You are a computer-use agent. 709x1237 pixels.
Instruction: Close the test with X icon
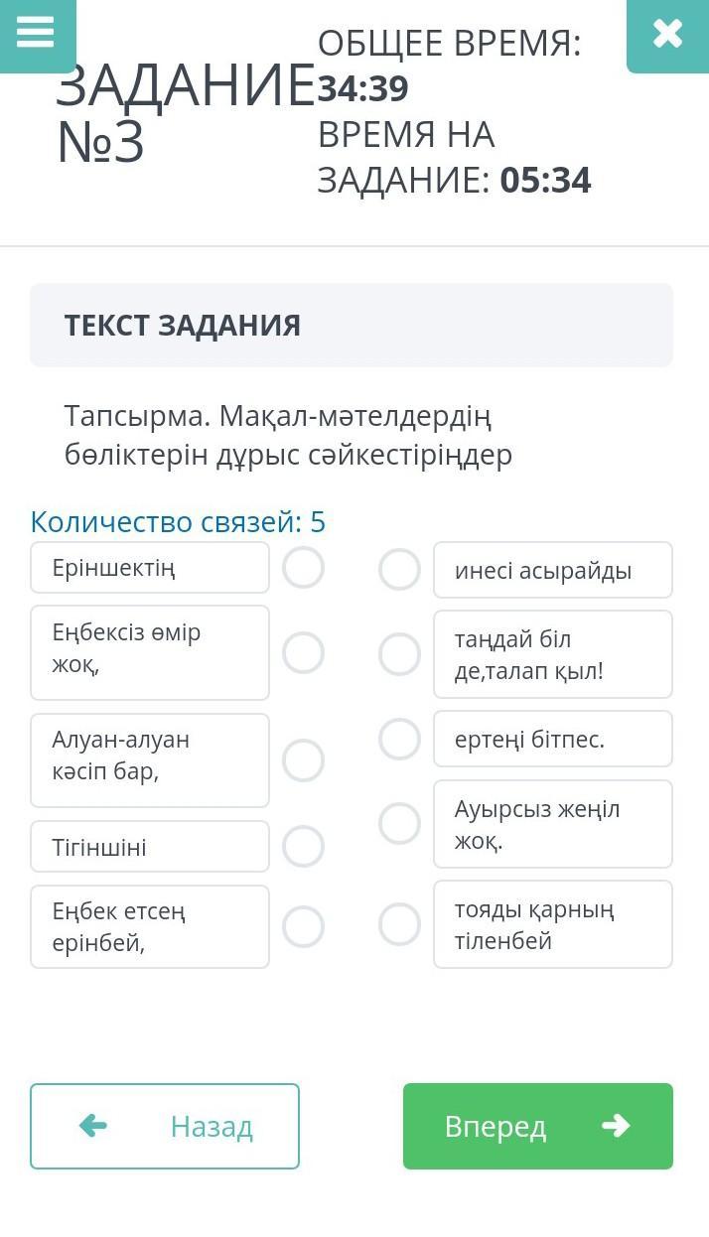[667, 34]
